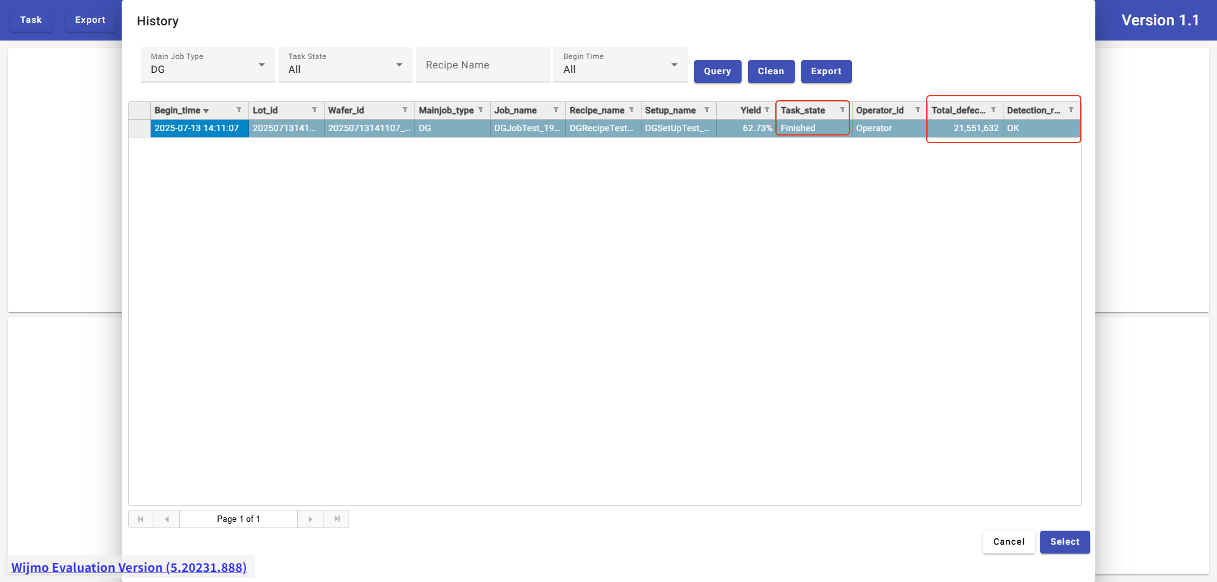Expand the Begin Time dropdown
The image size is (1217, 582).
click(674, 65)
